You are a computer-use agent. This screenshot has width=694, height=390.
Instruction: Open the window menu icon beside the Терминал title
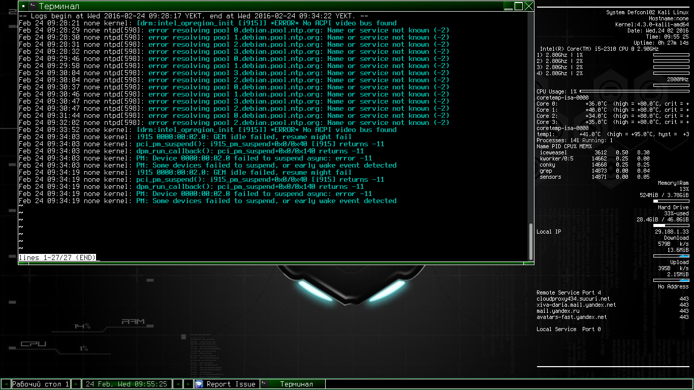point(33,6)
